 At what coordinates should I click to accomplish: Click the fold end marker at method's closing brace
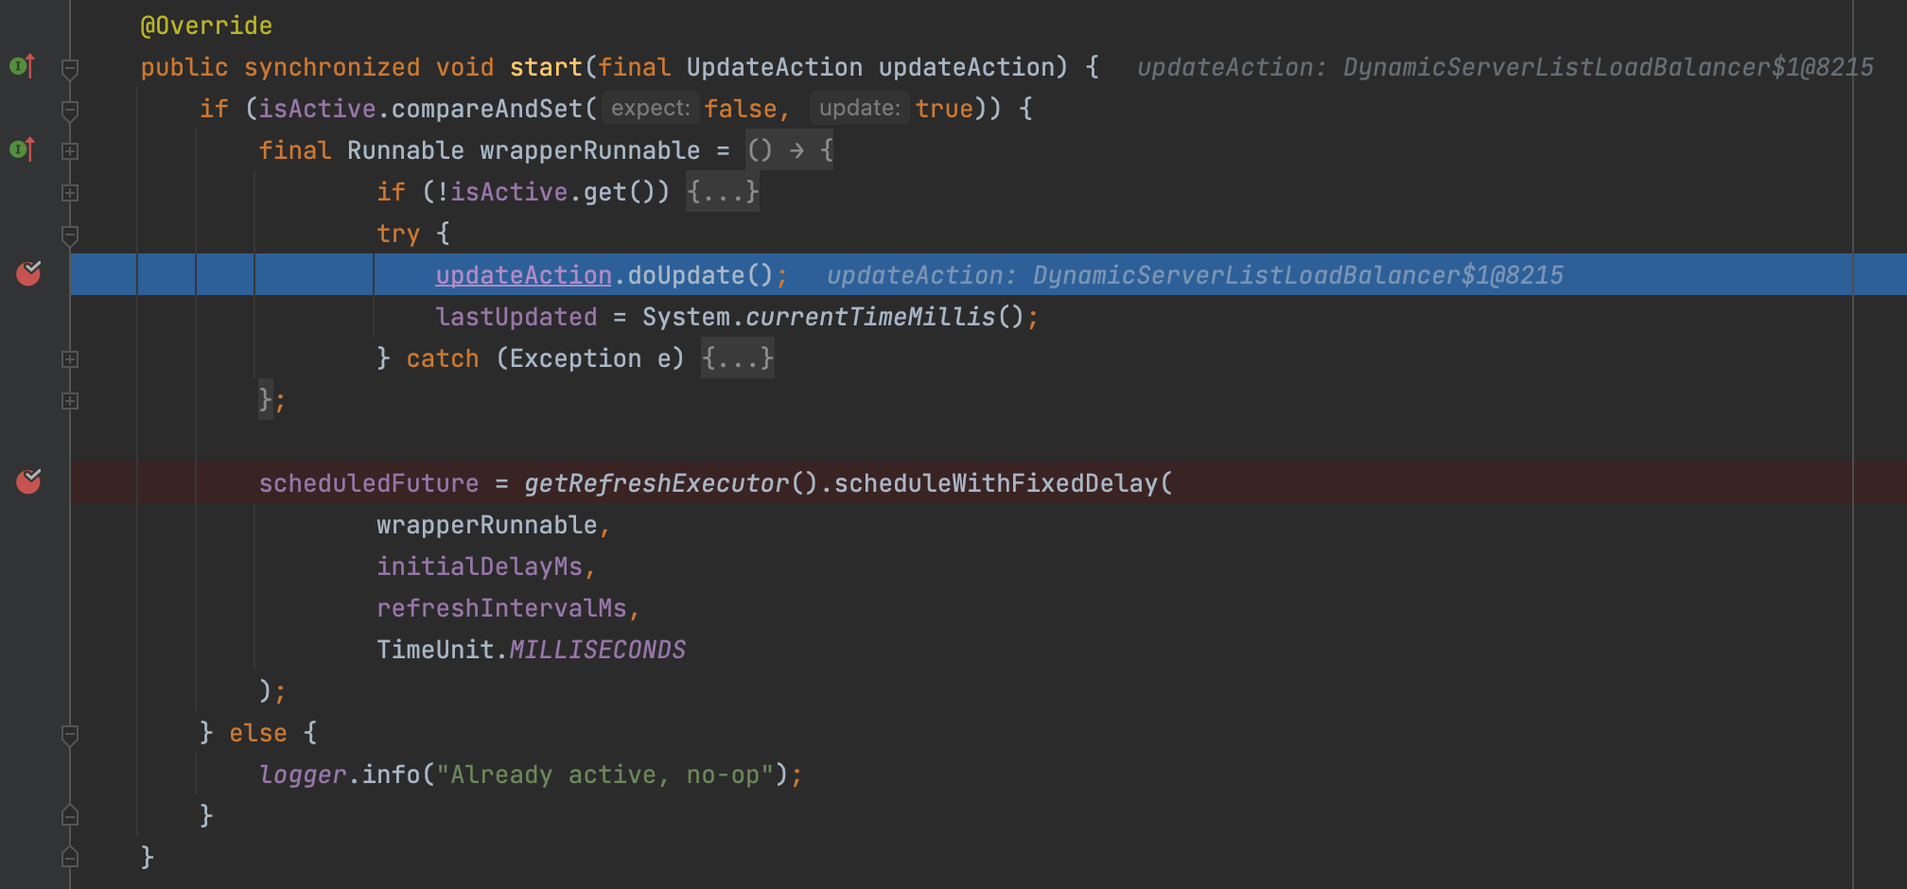[69, 857]
